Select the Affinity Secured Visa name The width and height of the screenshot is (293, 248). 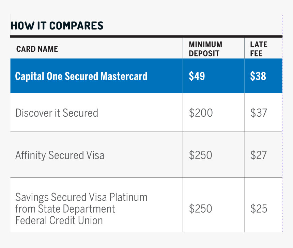coord(60,155)
